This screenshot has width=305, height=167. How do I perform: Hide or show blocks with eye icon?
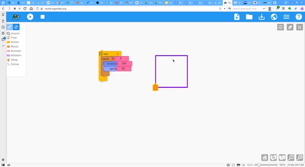click(273, 158)
